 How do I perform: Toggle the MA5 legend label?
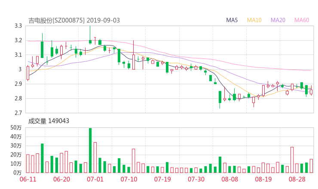coord(232,20)
